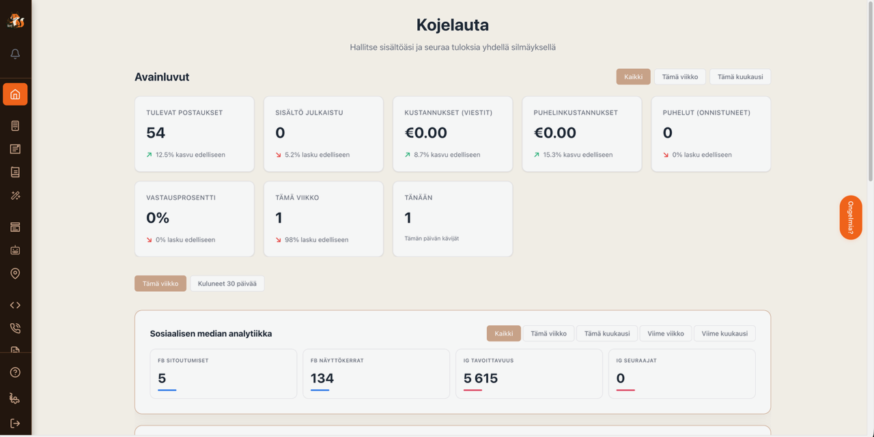
Task: Select Viime viikko in social media analytics
Action: pyautogui.click(x=666, y=333)
